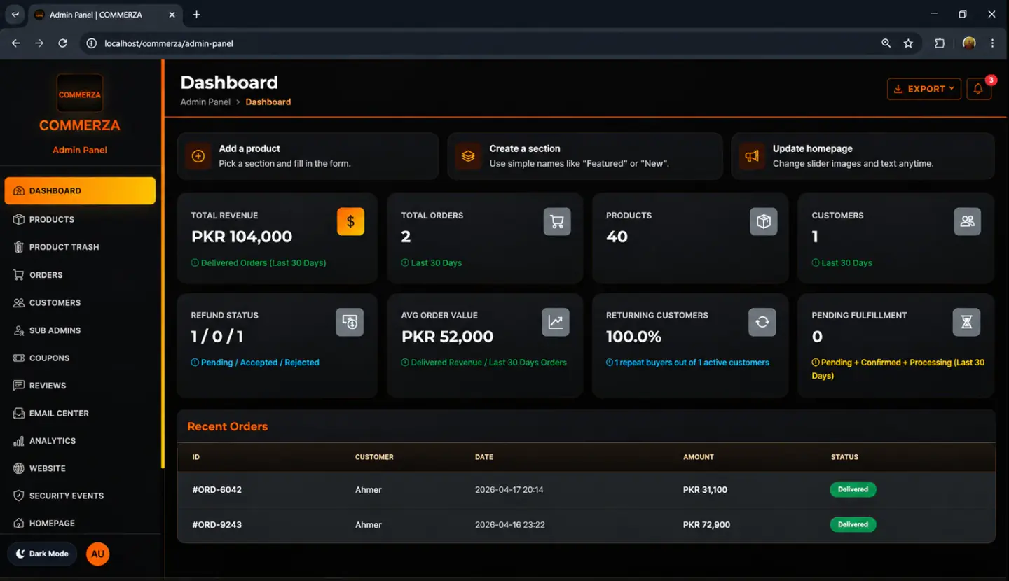
Task: Open Security Events in sidebar
Action: coord(80,496)
